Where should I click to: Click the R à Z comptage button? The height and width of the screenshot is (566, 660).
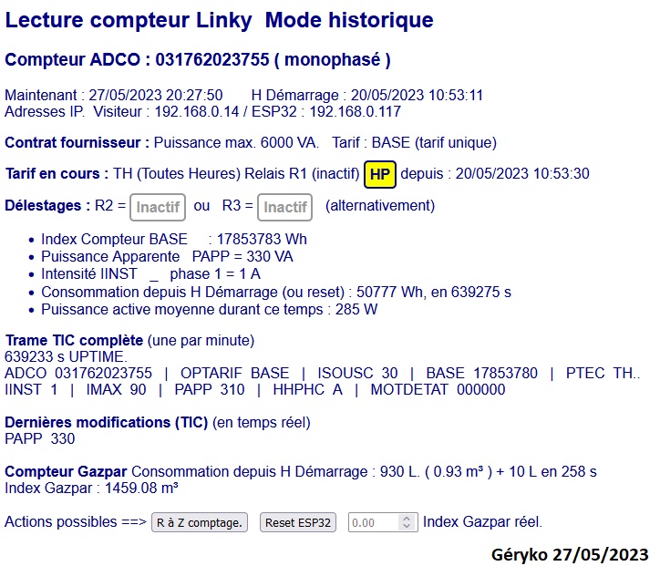point(199,522)
